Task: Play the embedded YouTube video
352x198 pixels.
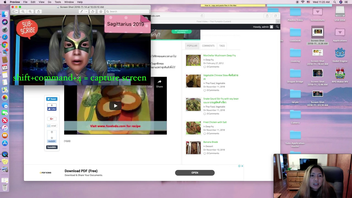Action: tap(116, 106)
